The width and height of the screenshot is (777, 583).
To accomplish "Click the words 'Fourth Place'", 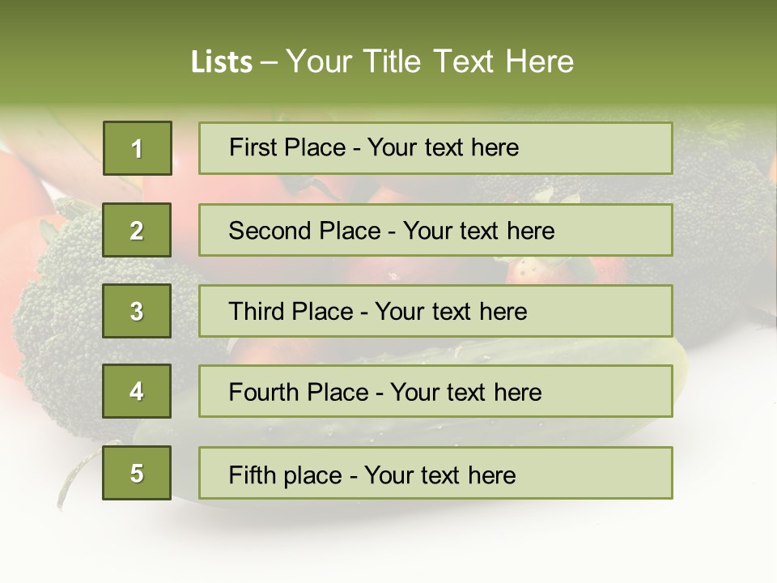I will point(299,392).
